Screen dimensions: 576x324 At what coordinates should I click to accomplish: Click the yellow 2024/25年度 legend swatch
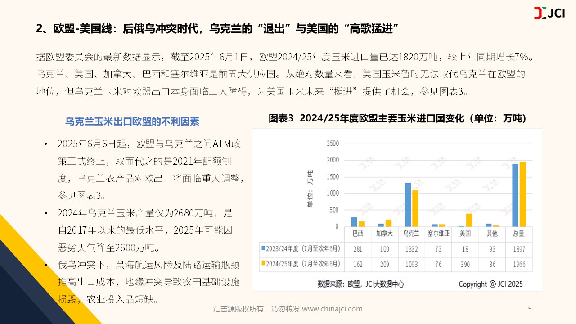[x=262, y=264]
